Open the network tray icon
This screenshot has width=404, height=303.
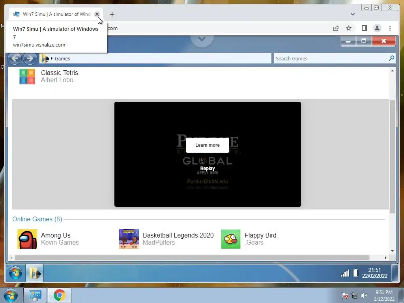355,296
